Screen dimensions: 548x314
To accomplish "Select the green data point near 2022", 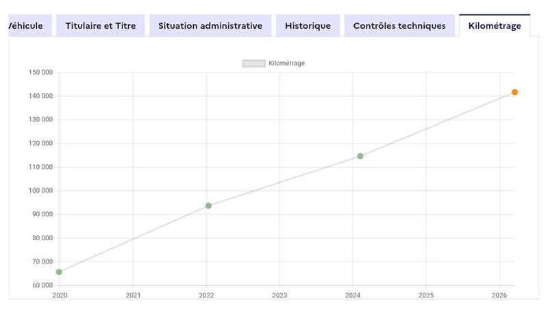I will (x=208, y=206).
